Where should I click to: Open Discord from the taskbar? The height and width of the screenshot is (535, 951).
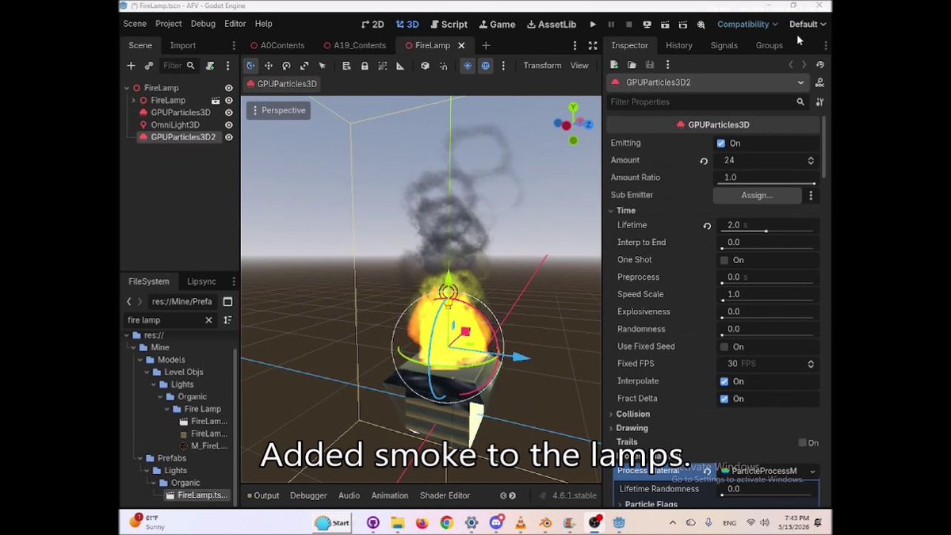[x=496, y=522]
